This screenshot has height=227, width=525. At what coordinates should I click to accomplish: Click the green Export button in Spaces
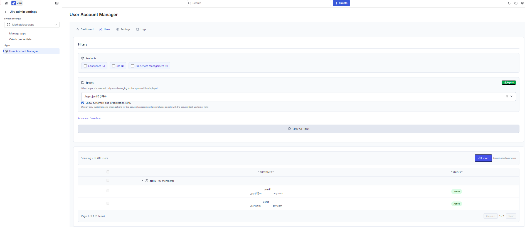pos(509,82)
